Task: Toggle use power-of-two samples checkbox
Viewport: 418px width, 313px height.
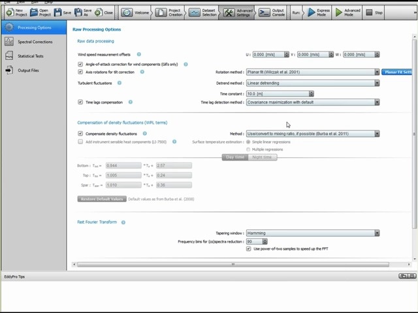Action: pos(248,248)
